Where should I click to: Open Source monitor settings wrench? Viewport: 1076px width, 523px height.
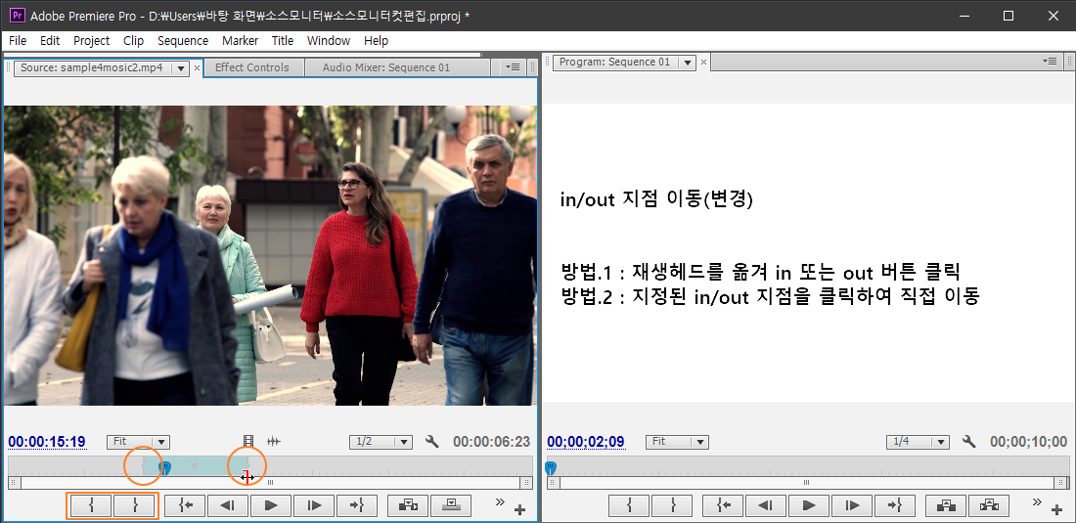(431, 442)
